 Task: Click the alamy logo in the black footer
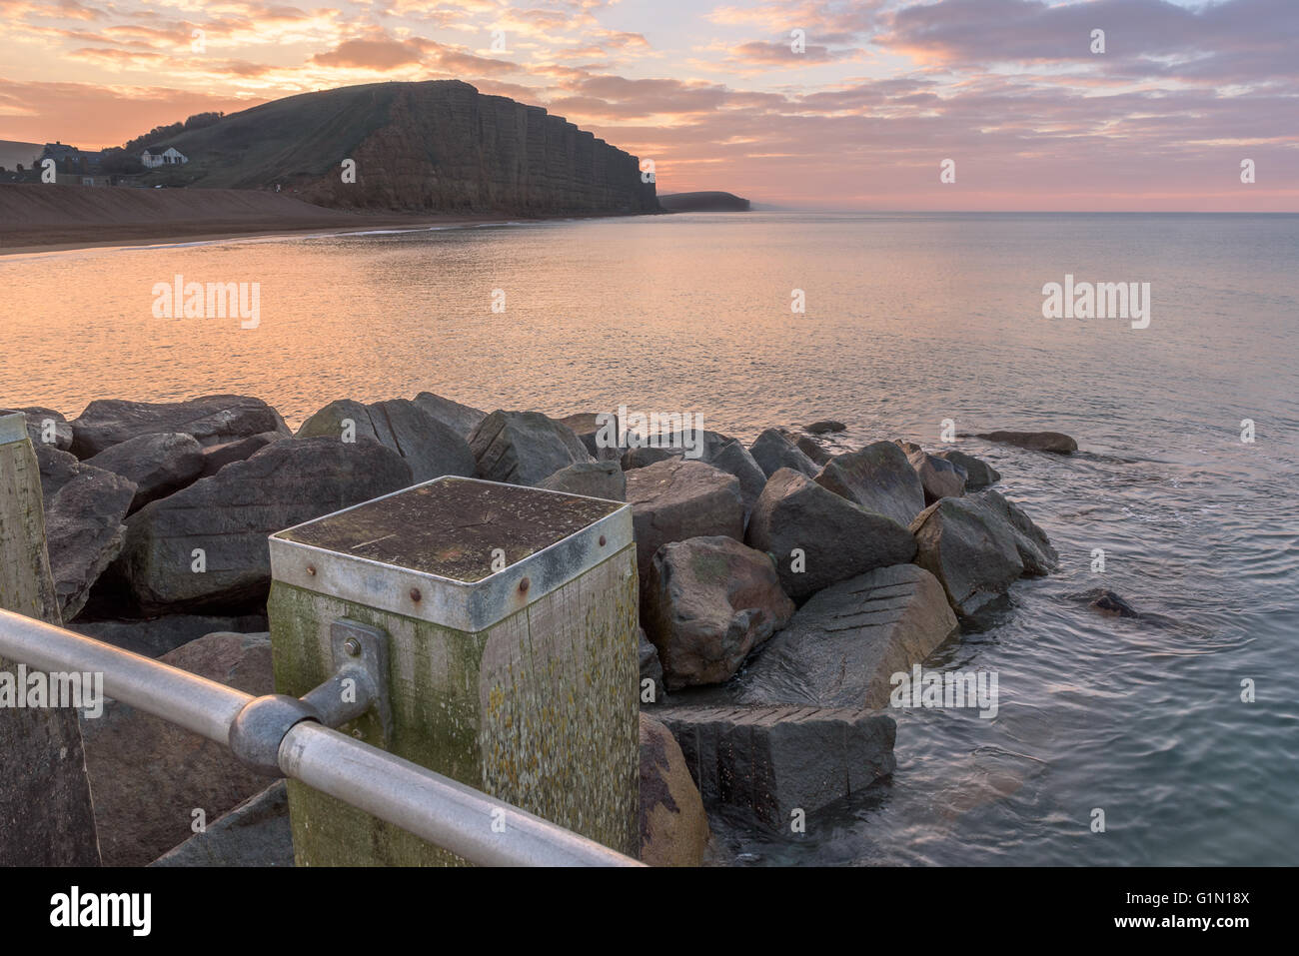pos(101,911)
